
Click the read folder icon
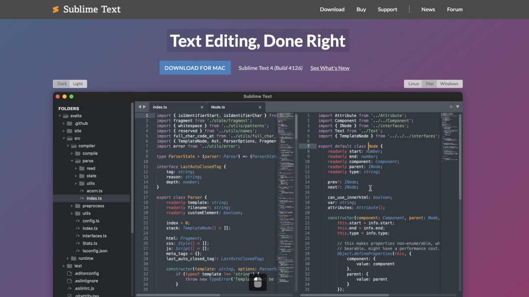(82, 168)
